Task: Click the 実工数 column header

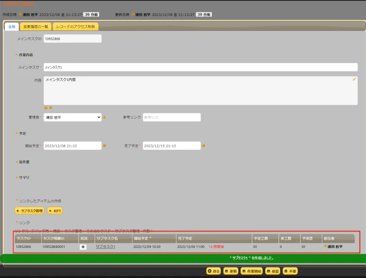Action: (289, 238)
